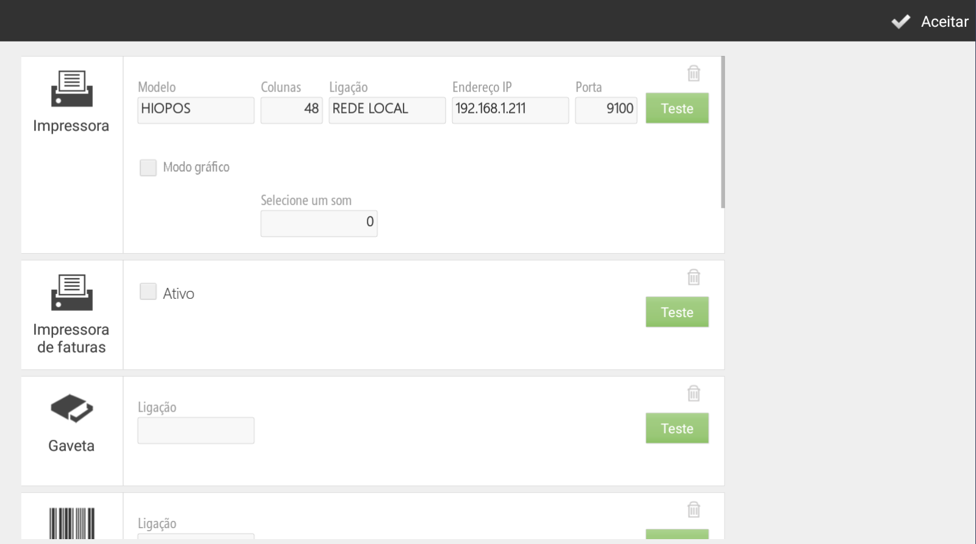The height and width of the screenshot is (544, 976).
Task: Click the Modo gráfico label text
Action: pos(196,167)
